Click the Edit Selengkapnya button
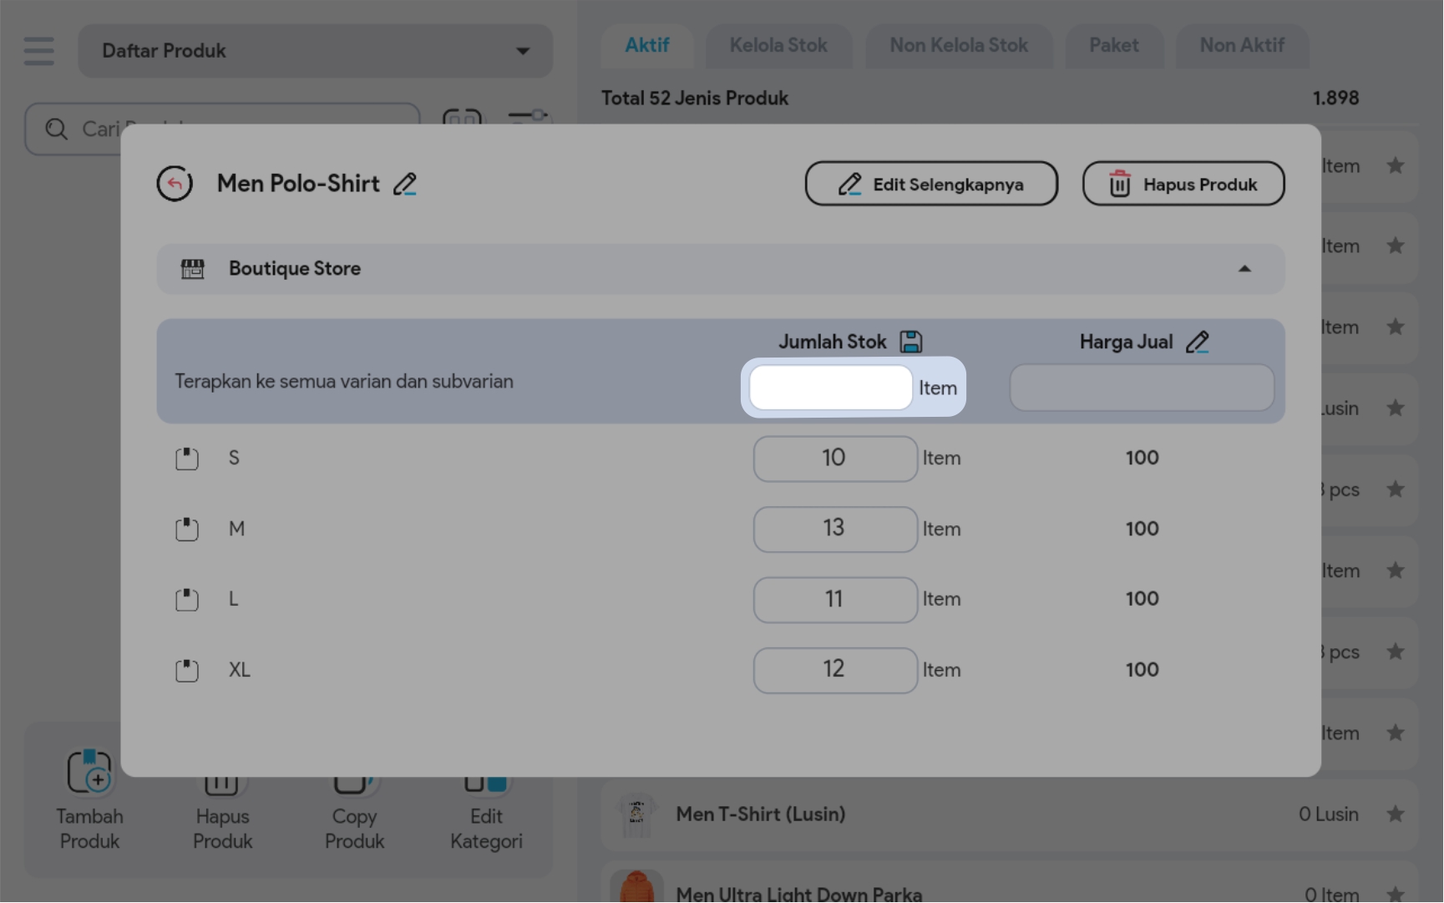This screenshot has width=1444, height=903. 931,184
